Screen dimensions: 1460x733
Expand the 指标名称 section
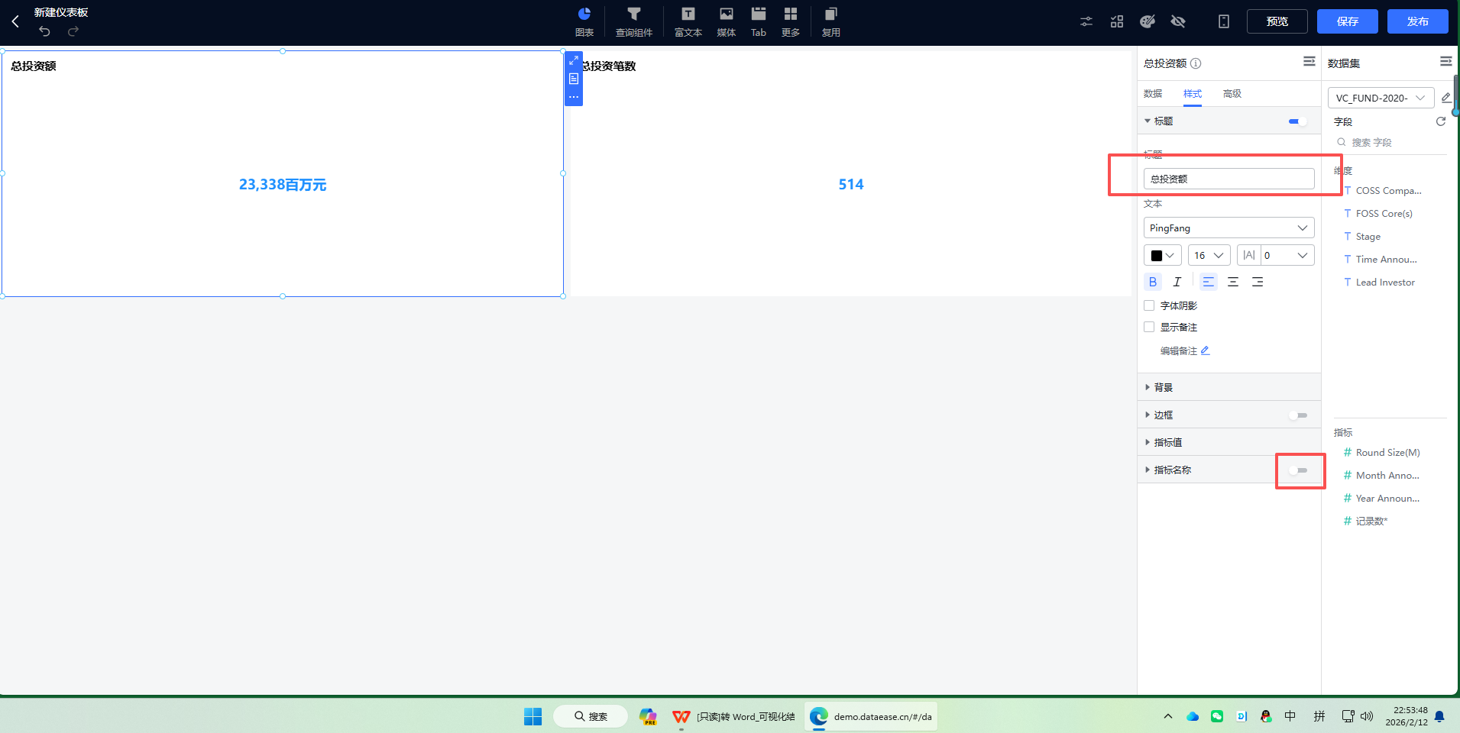(x=1148, y=470)
